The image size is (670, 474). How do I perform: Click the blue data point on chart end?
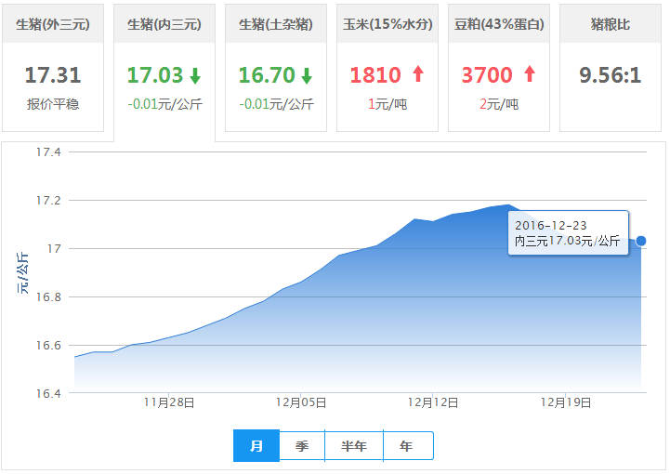tap(641, 241)
